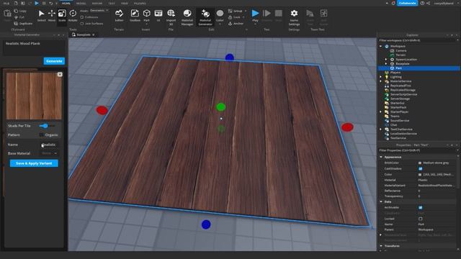
Task: Click Cut in the Clipboard group
Action: 19,17
